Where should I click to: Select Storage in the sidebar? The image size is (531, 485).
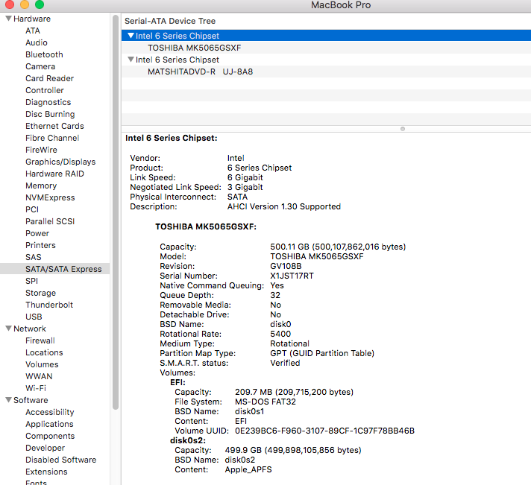[x=40, y=293]
